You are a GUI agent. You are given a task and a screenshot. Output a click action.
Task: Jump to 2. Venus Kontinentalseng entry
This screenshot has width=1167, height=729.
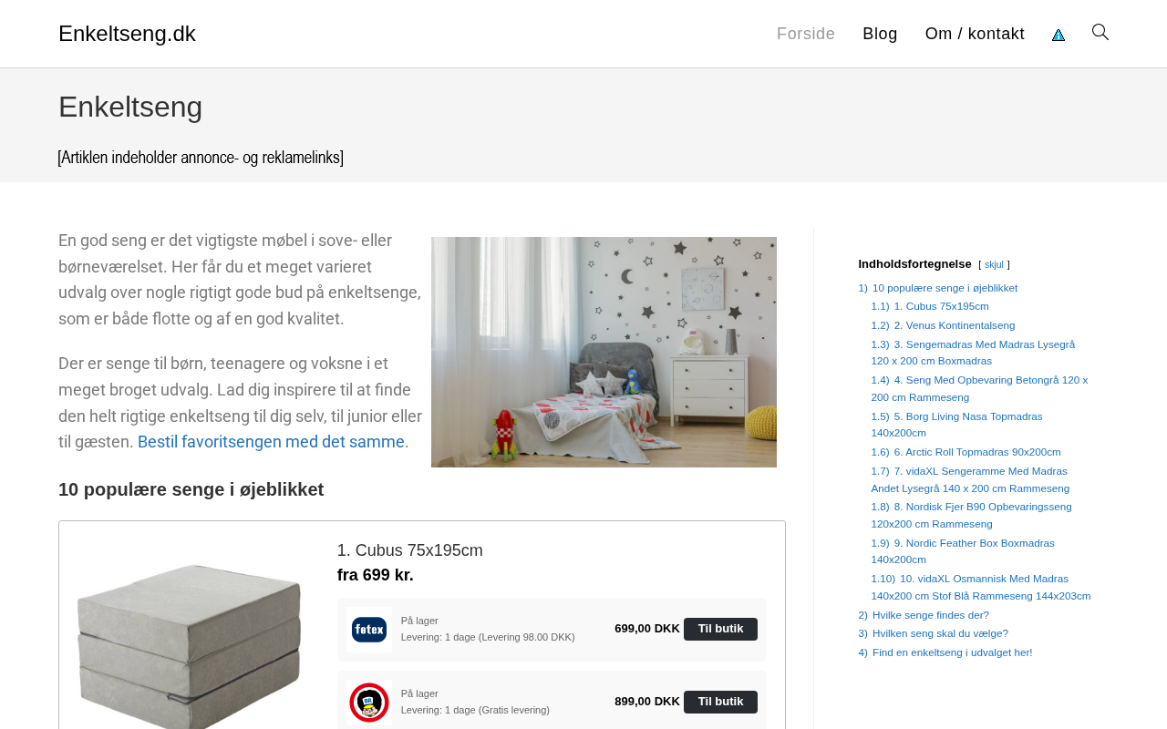(x=954, y=325)
